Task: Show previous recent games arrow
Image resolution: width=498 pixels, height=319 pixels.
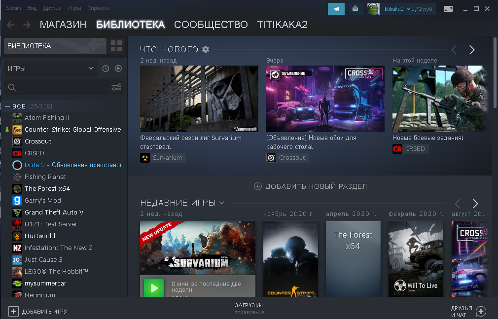Action: (x=458, y=203)
